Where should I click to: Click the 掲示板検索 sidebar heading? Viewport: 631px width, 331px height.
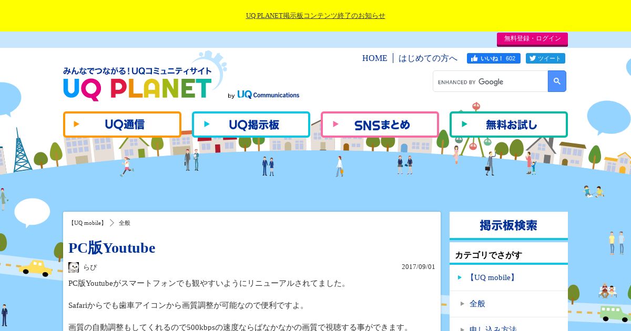coord(508,225)
